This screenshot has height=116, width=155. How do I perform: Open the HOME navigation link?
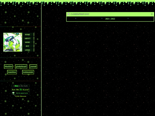pos(28,35)
